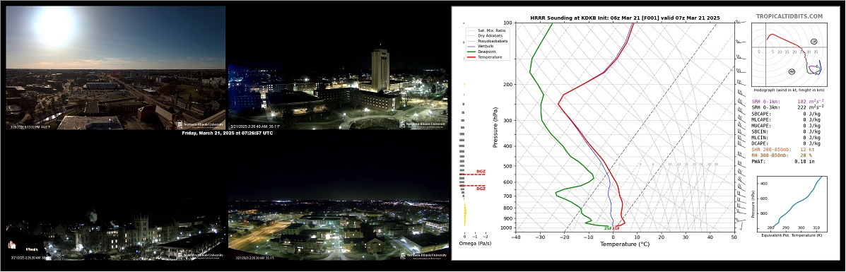The image size is (846, 272).
Task: Open the daytime sunny campus webcam image
Action: tap(115, 68)
